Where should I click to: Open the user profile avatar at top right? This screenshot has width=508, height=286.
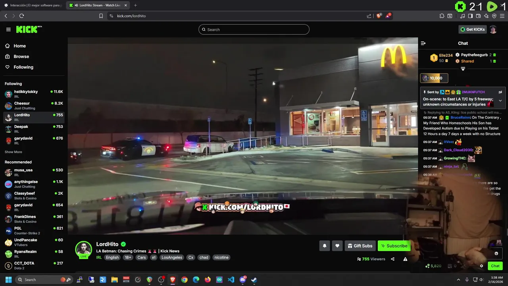point(493,29)
